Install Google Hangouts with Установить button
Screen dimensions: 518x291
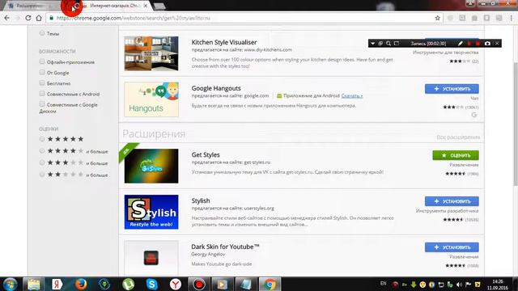click(452, 89)
